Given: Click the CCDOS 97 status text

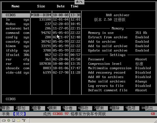Looking at the screenshot, I should coord(61,114).
